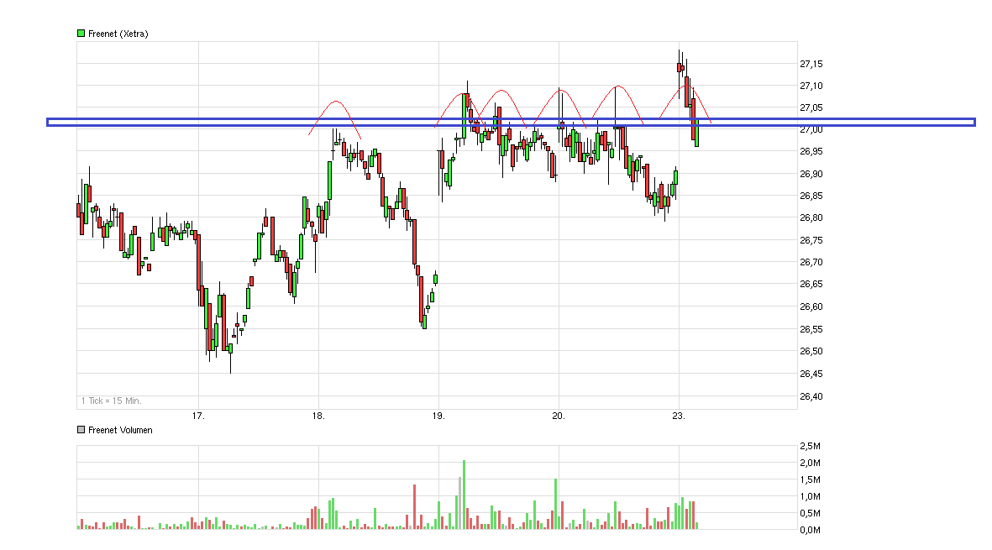This screenshot has width=992, height=550.
Task: Click the 0,5M volume axis label
Action: coord(810,513)
